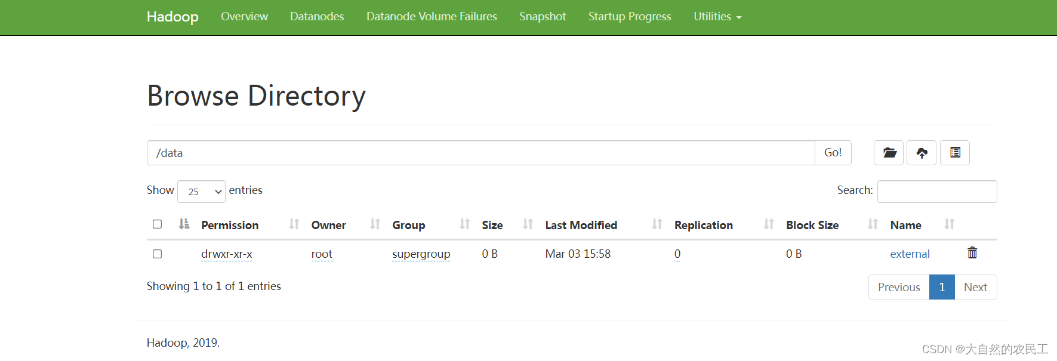Click the Showing 1 to 1 of 1 entries text
The height and width of the screenshot is (361, 1057).
pos(214,286)
